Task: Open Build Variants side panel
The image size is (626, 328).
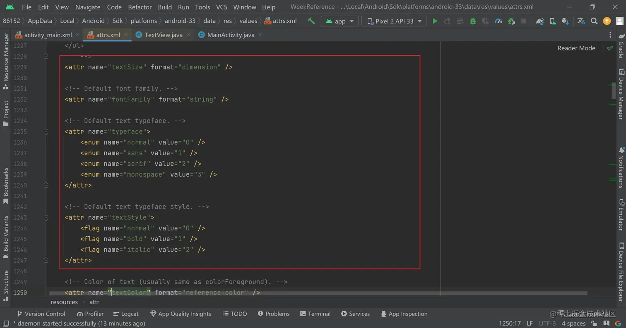Action: (6, 237)
